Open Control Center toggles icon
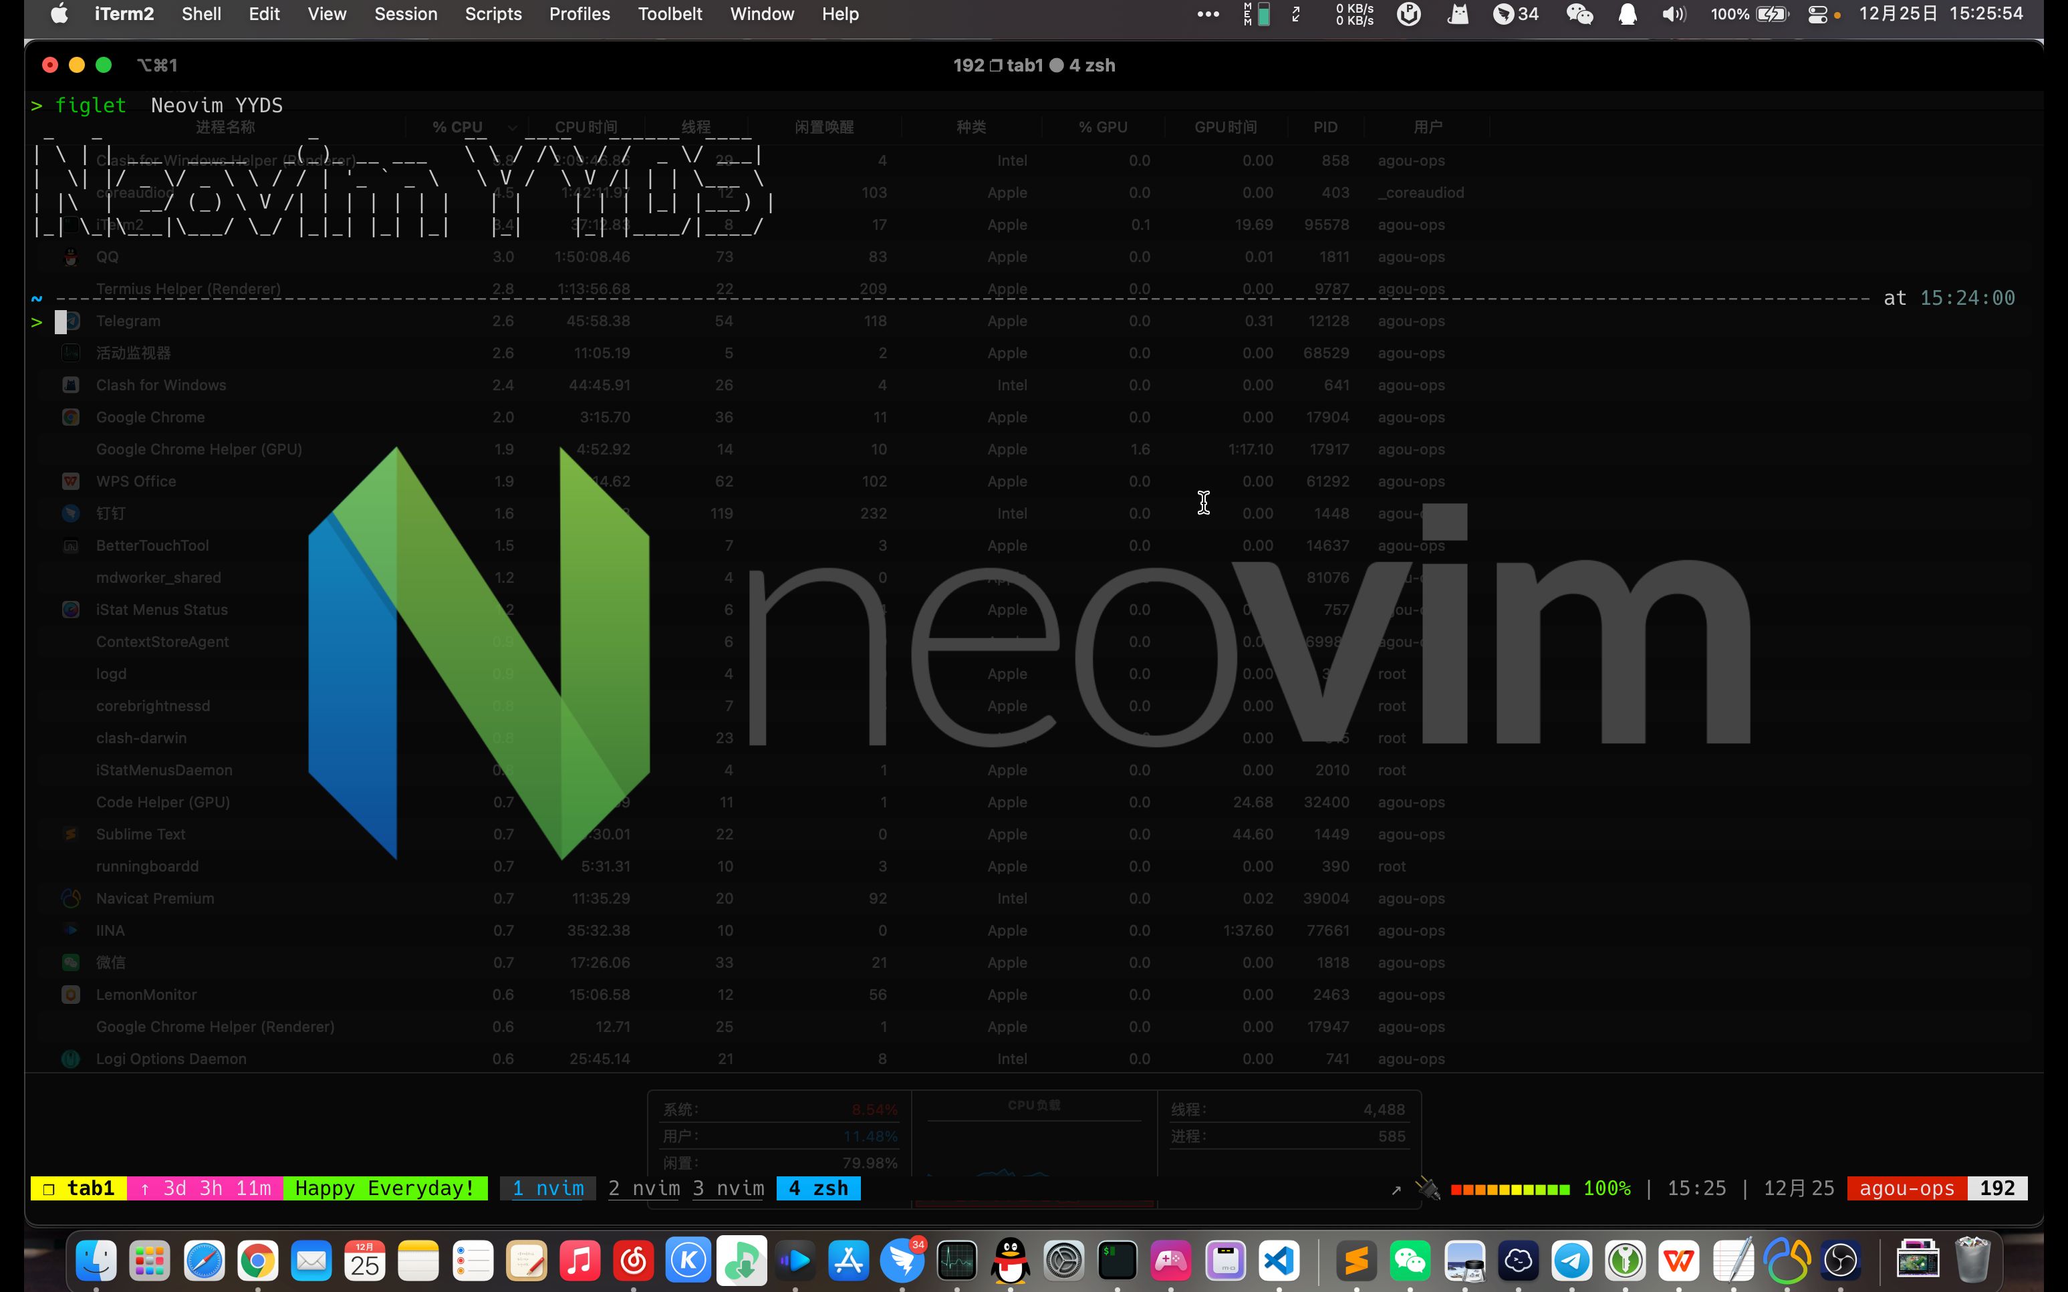Screen dimensions: 2068x1292 1817,13
